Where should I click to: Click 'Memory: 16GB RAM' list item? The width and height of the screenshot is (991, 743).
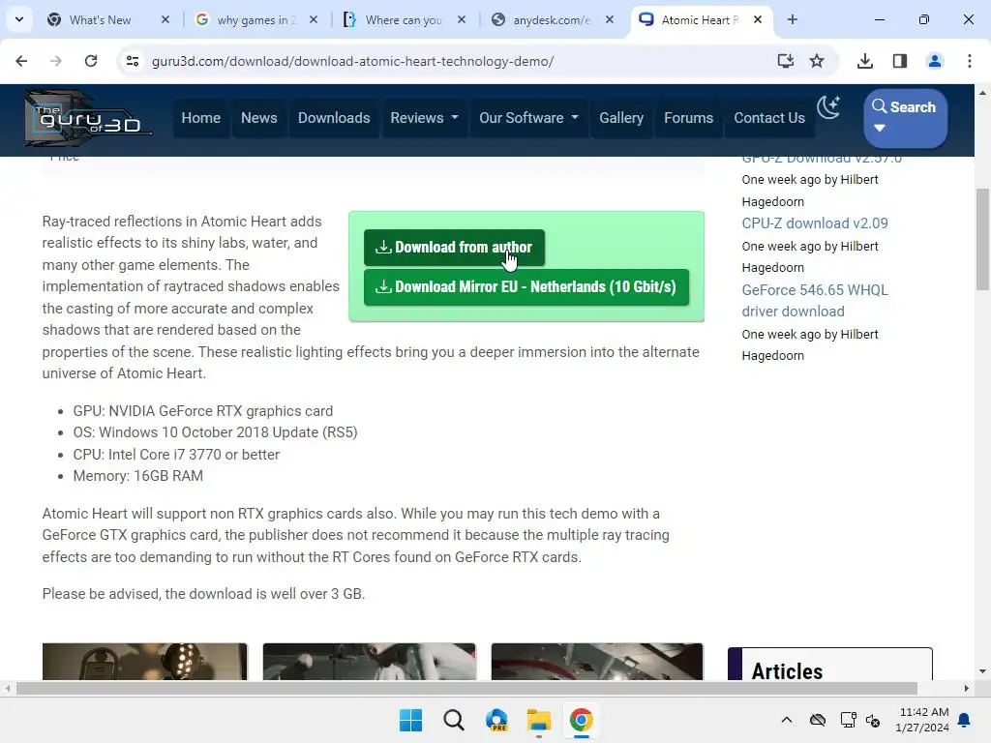click(137, 476)
